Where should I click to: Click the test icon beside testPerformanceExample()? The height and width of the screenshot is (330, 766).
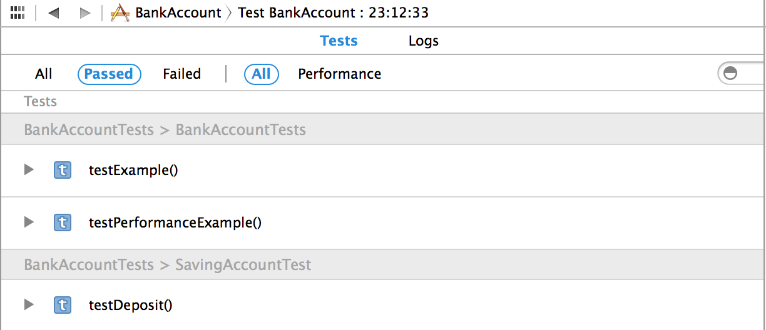(63, 222)
